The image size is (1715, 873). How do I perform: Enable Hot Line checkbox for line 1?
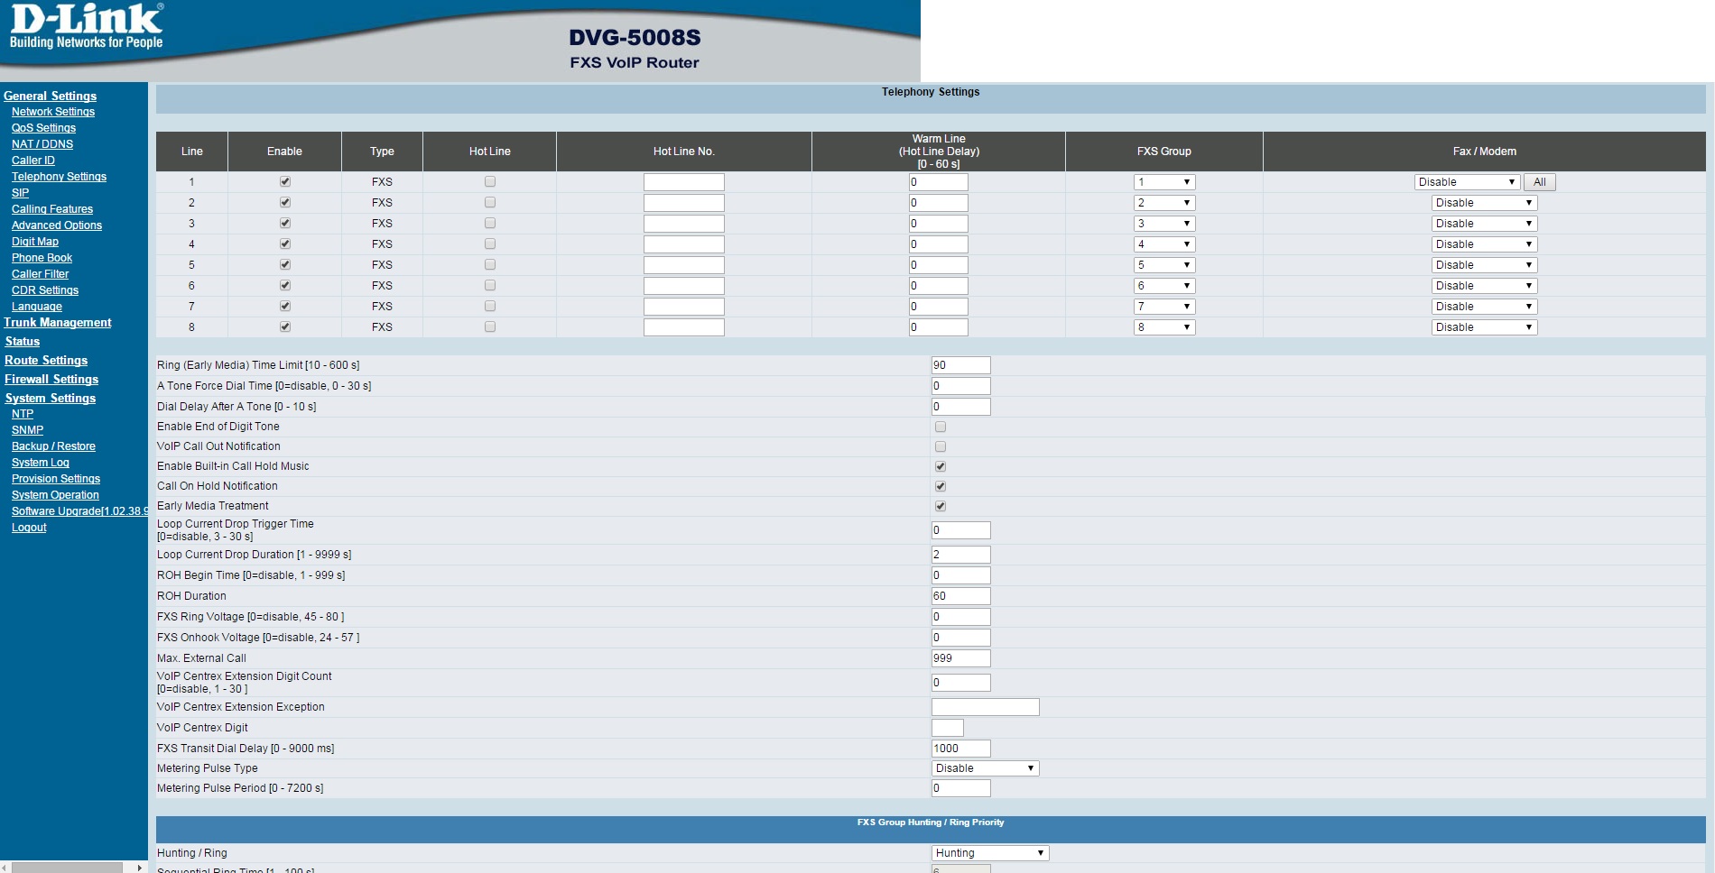point(490,181)
